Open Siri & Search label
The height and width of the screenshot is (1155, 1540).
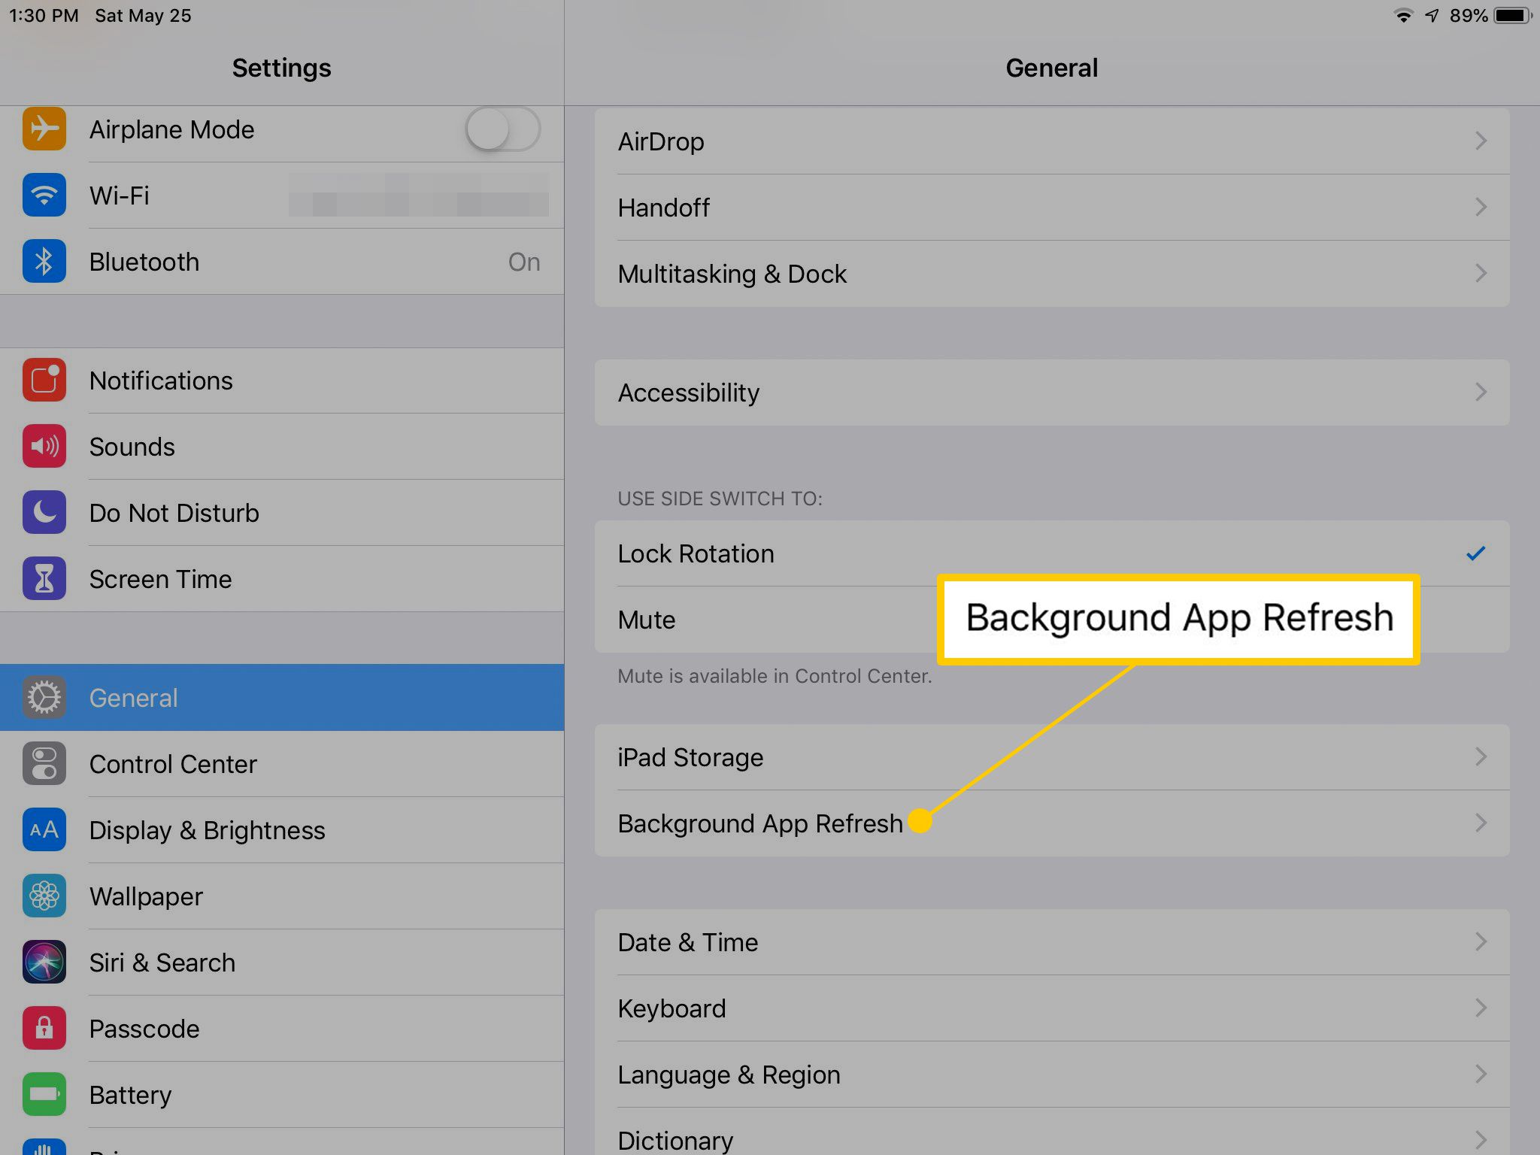[162, 963]
